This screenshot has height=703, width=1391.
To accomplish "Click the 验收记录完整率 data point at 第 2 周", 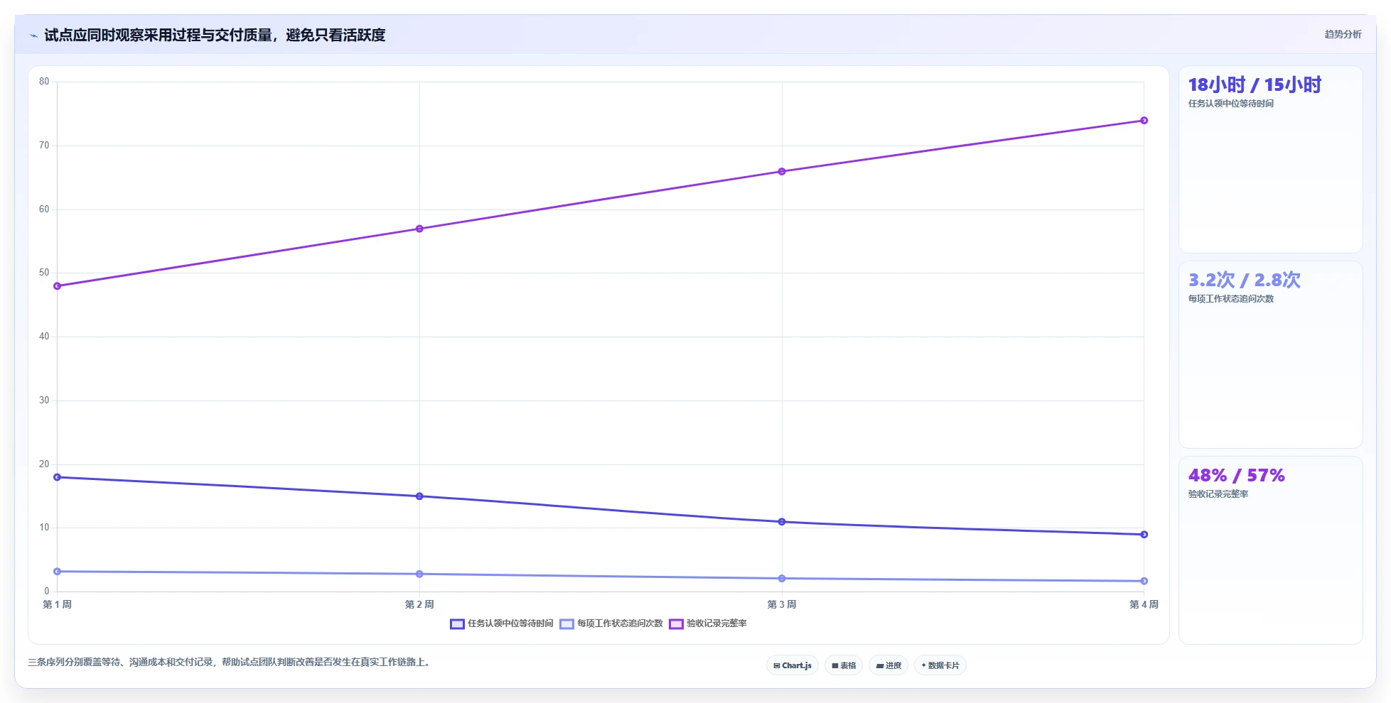I will [419, 229].
